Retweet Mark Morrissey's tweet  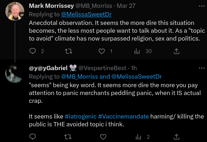click(x=69, y=51)
